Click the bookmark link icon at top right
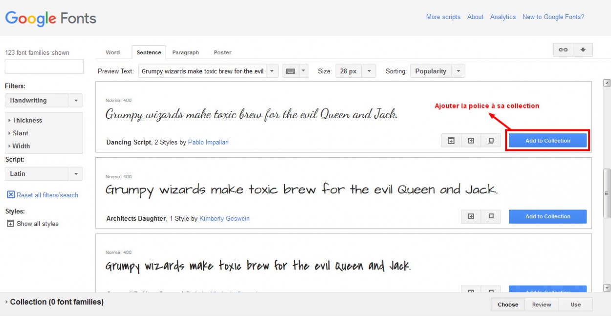The image size is (611, 316). click(563, 50)
